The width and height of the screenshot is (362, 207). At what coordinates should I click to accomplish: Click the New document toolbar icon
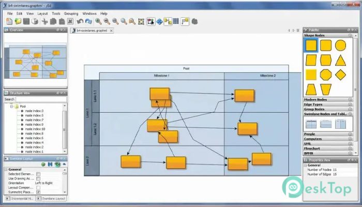pos(9,22)
